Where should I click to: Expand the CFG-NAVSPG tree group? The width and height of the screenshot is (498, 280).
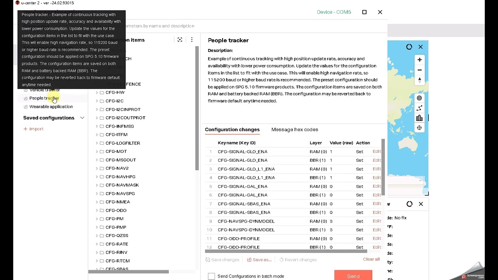point(97,194)
